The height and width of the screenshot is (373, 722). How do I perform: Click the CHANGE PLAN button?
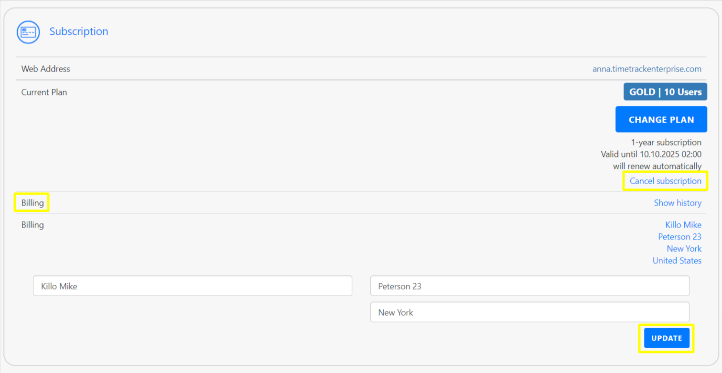(661, 119)
